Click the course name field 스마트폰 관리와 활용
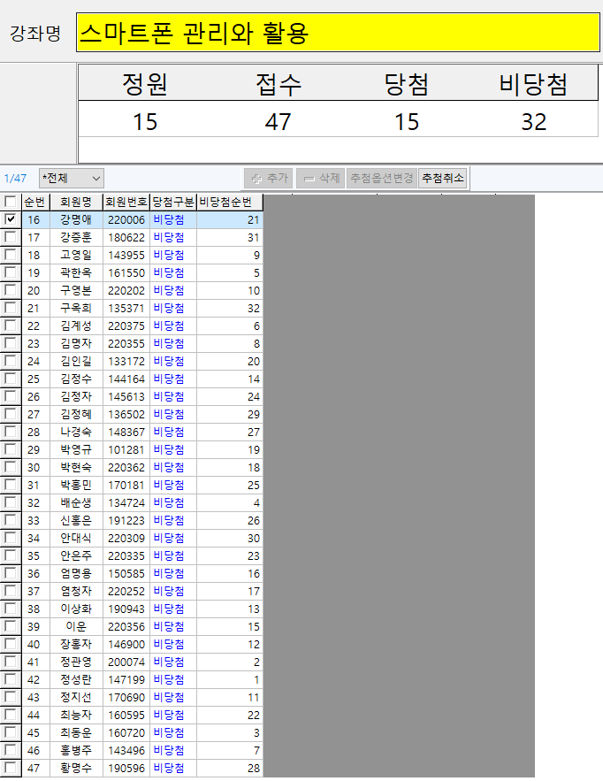Image resolution: width=603 pixels, height=781 pixels. coord(338,33)
